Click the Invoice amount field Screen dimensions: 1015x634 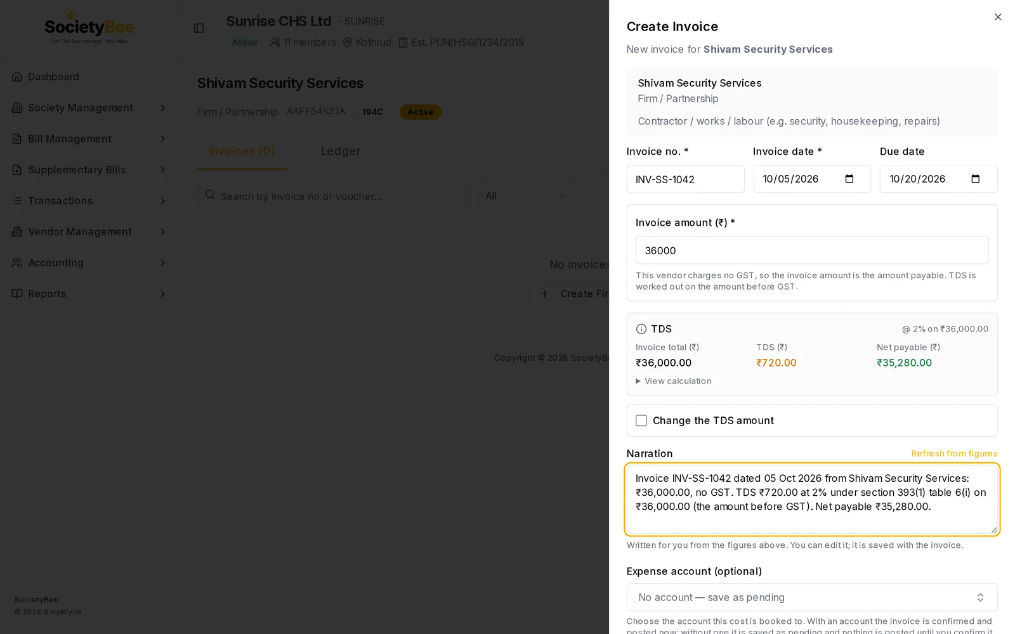pos(812,250)
